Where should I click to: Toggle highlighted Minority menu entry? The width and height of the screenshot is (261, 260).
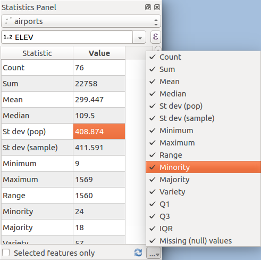203,167
